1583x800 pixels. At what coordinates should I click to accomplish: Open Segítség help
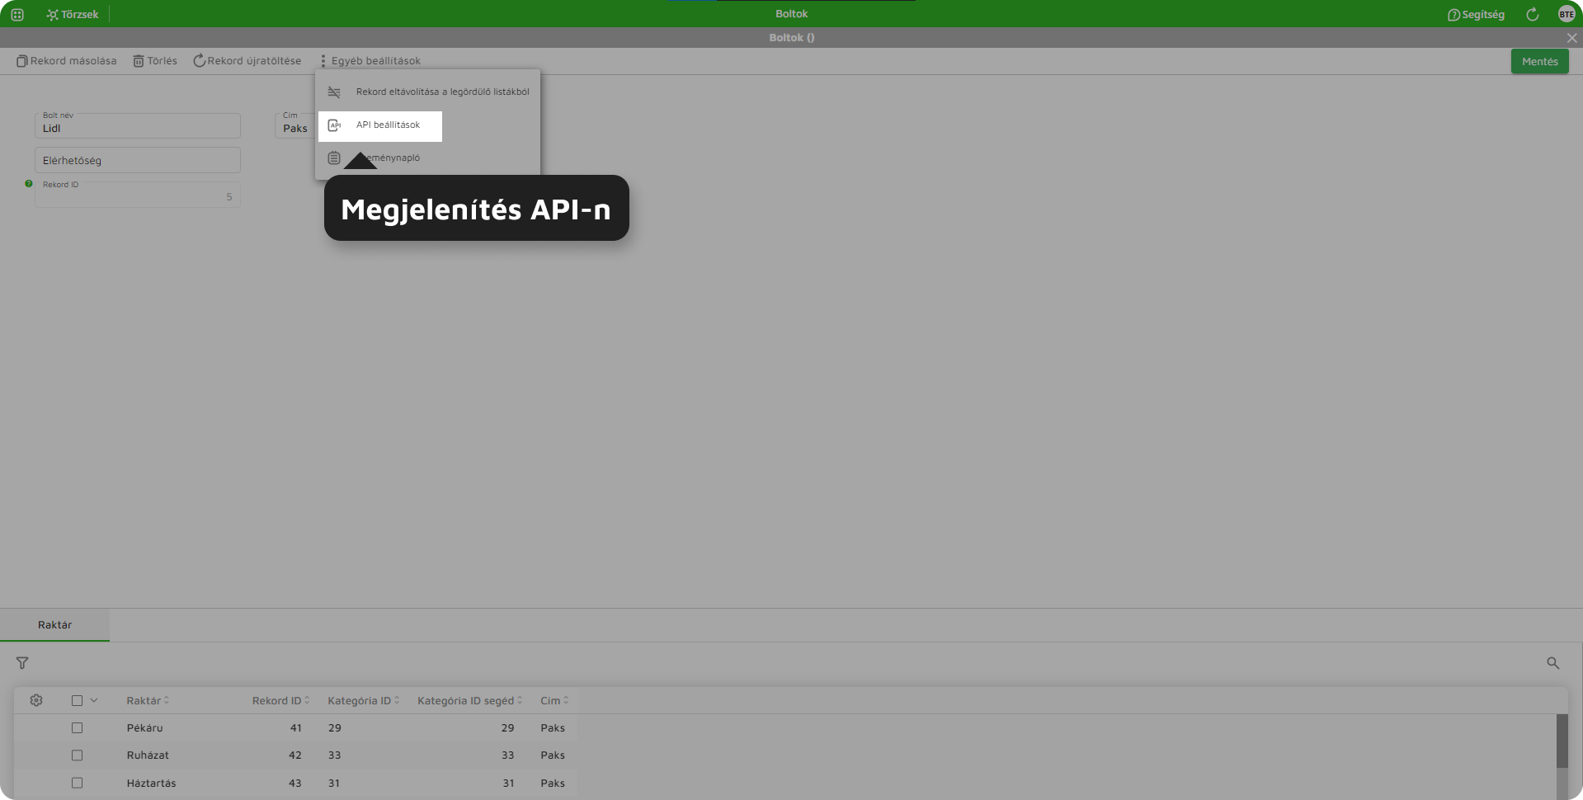pyautogui.click(x=1476, y=14)
